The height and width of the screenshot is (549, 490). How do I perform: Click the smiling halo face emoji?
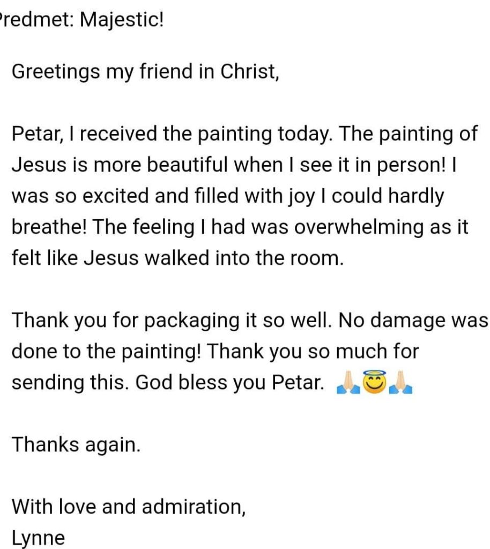(375, 382)
